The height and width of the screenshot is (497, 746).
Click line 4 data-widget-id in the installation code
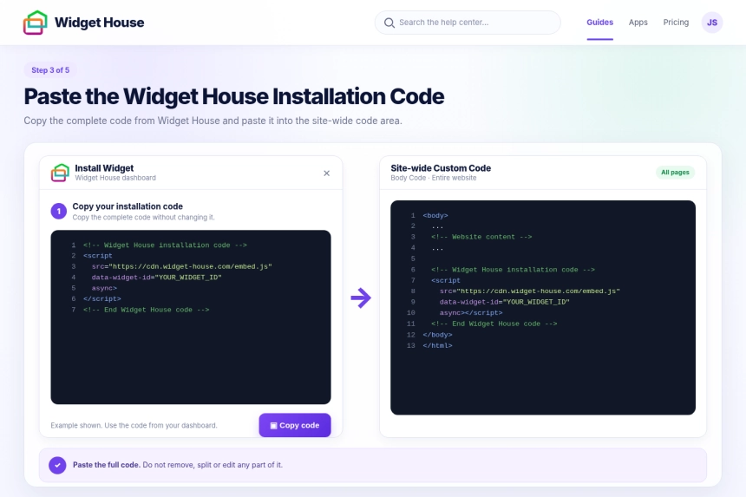156,278
